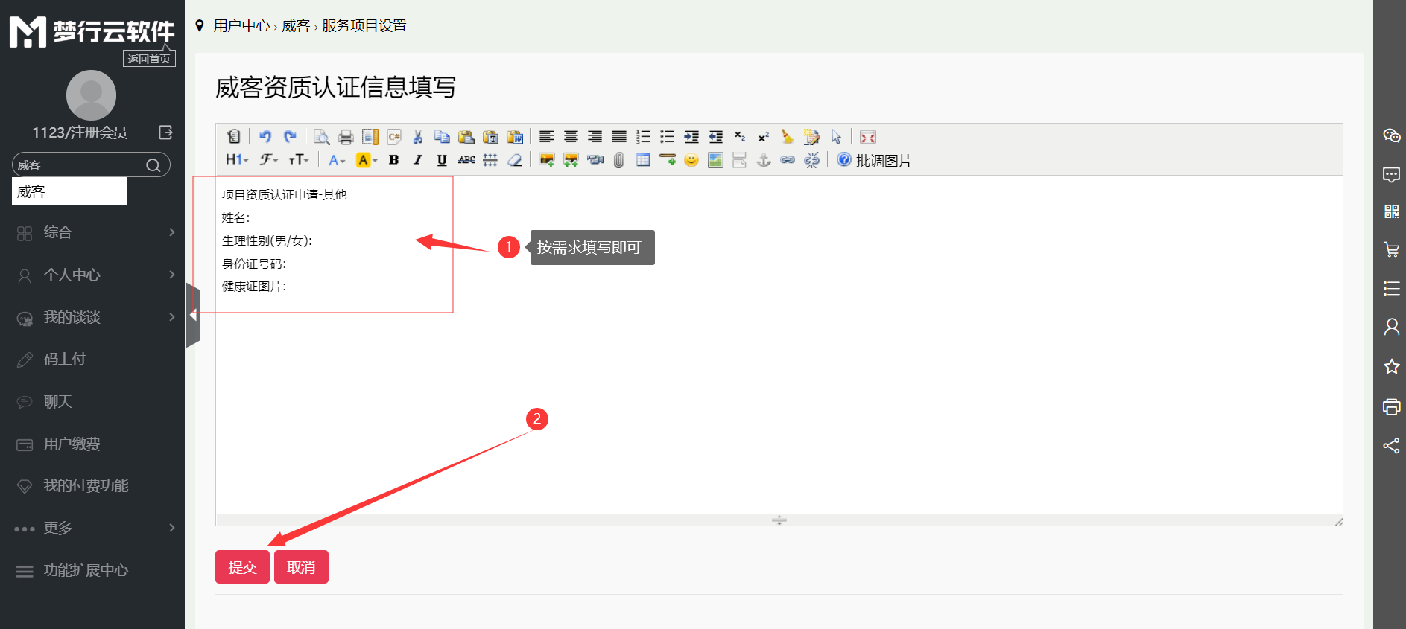Open the emoticon picker
This screenshot has width=1406, height=629.
pos(691,160)
